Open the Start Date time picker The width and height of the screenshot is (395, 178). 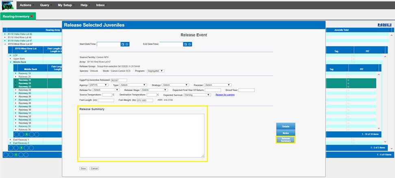[127, 44]
